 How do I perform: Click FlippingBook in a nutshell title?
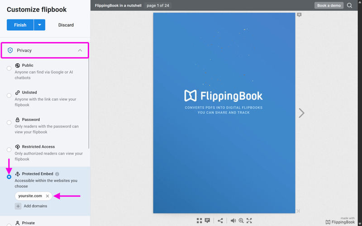118,5
